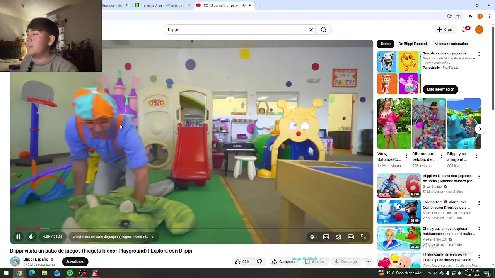This screenshot has width=495, height=278.
Task: Open options for 'Blippi en la playa' video
Action: (x=479, y=176)
